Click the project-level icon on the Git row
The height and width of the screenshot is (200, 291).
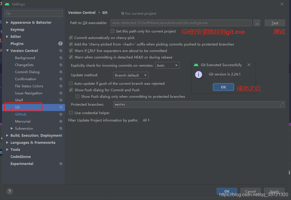click(x=61, y=107)
